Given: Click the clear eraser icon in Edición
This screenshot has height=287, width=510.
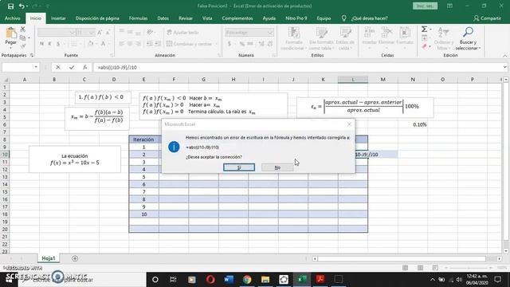Looking at the screenshot, I should pos(425,47).
